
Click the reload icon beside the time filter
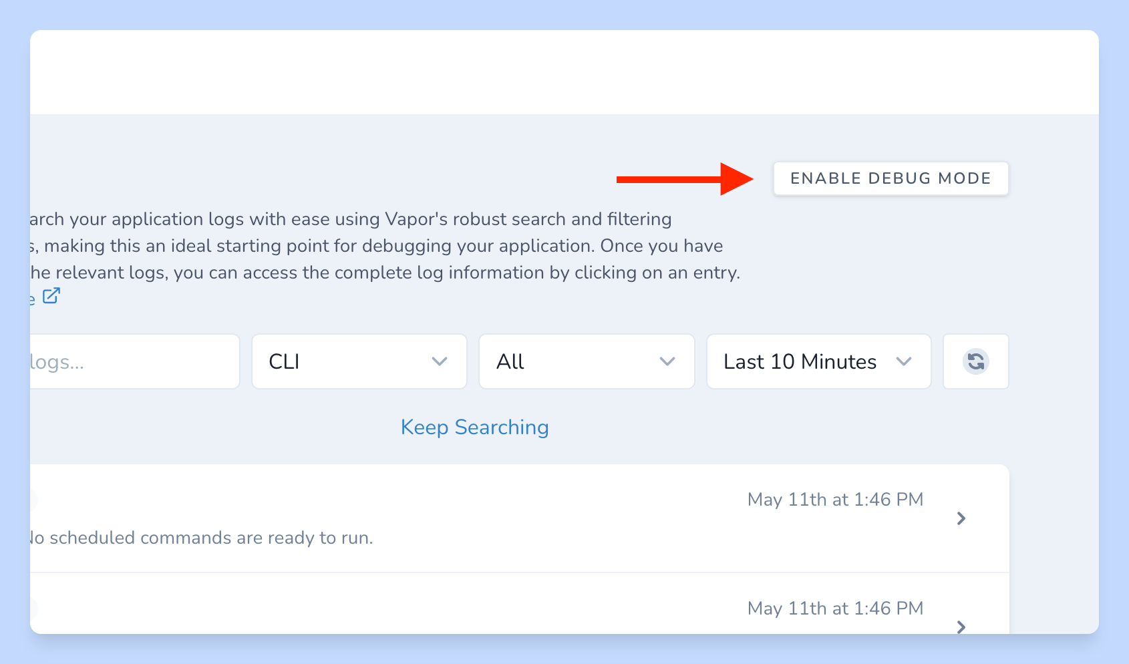(x=975, y=361)
